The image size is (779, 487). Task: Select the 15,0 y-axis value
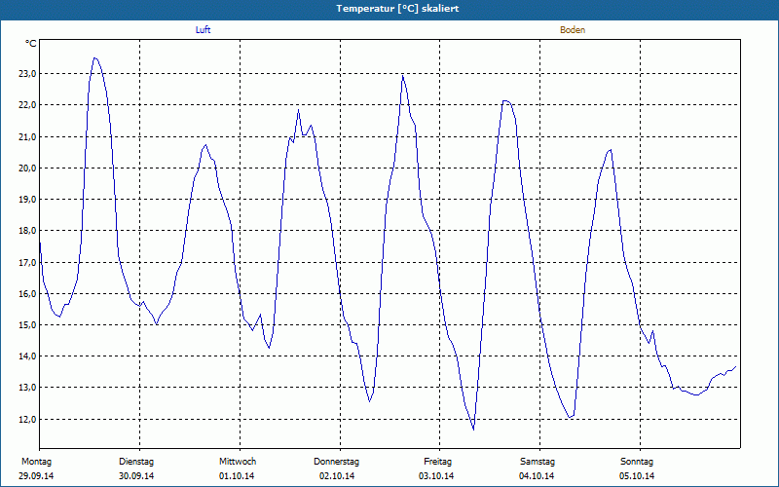coord(27,325)
